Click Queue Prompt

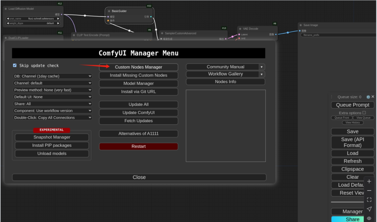353,105
